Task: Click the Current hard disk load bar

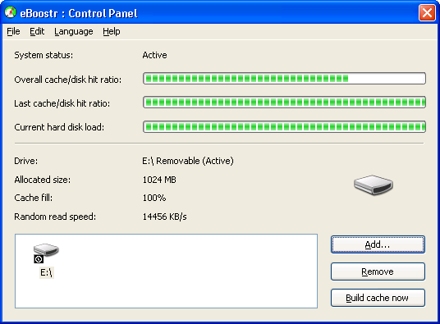Action: tap(284, 126)
